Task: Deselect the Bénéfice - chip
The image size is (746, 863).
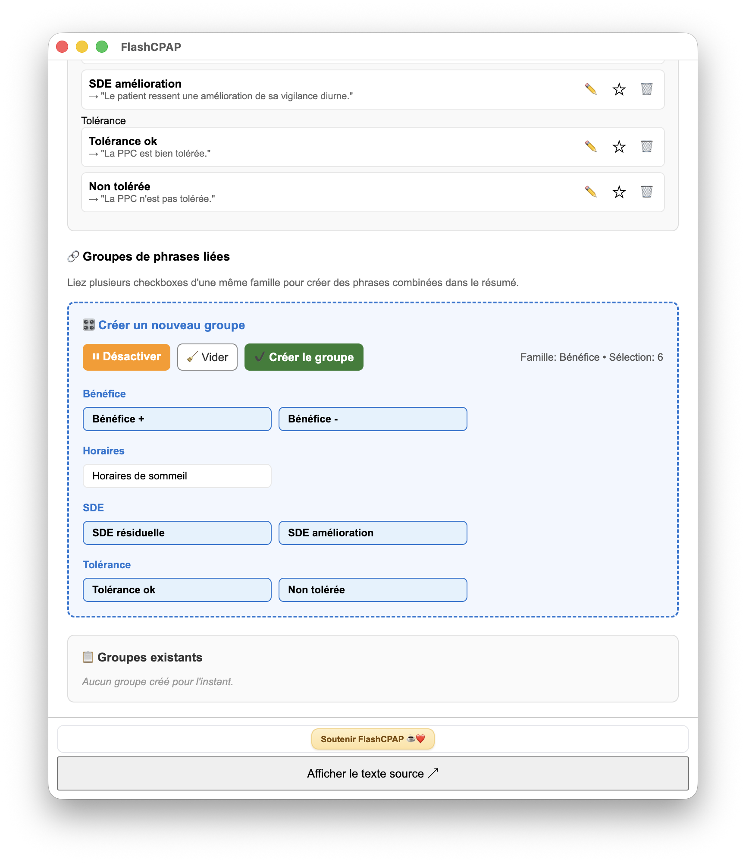Action: coord(373,419)
